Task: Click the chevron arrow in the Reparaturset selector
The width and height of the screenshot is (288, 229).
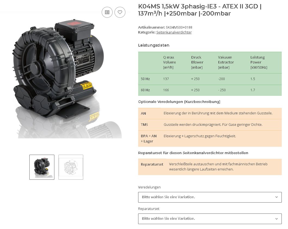Action: [x=277, y=219]
